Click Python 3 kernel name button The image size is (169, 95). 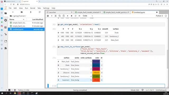(159, 16)
